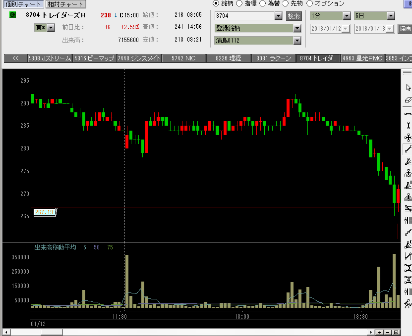Select the multi-line retracement tool icon
This screenshot has height=336, width=412.
point(408,209)
